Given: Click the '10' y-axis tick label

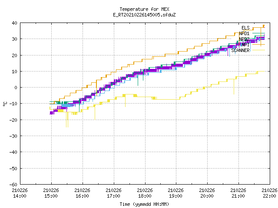Looking at the screenshot, I should click(14, 71).
